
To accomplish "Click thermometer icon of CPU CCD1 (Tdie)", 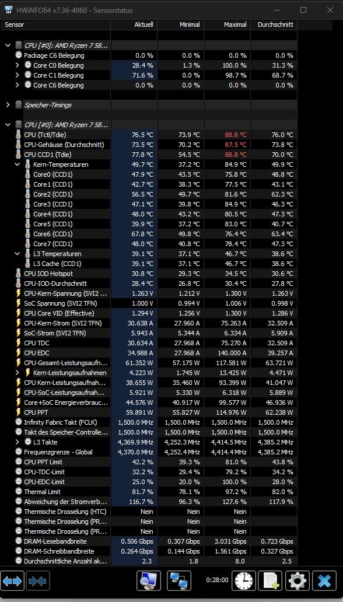I will 19,155.
